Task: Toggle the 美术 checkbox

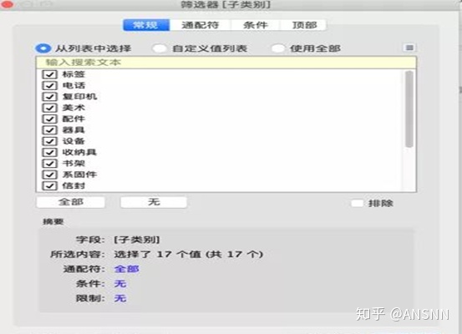Action: 49,108
